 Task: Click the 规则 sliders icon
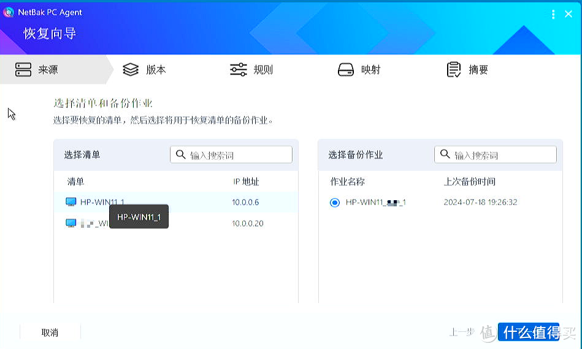239,70
